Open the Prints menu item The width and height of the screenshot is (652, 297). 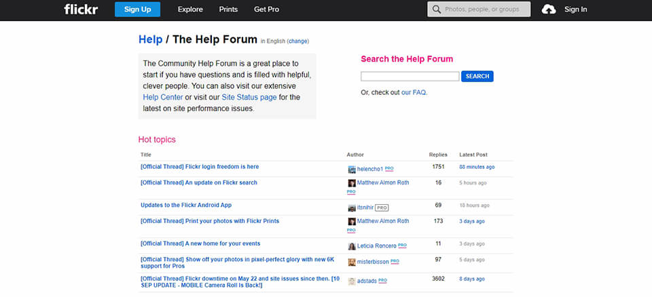pyautogui.click(x=228, y=9)
